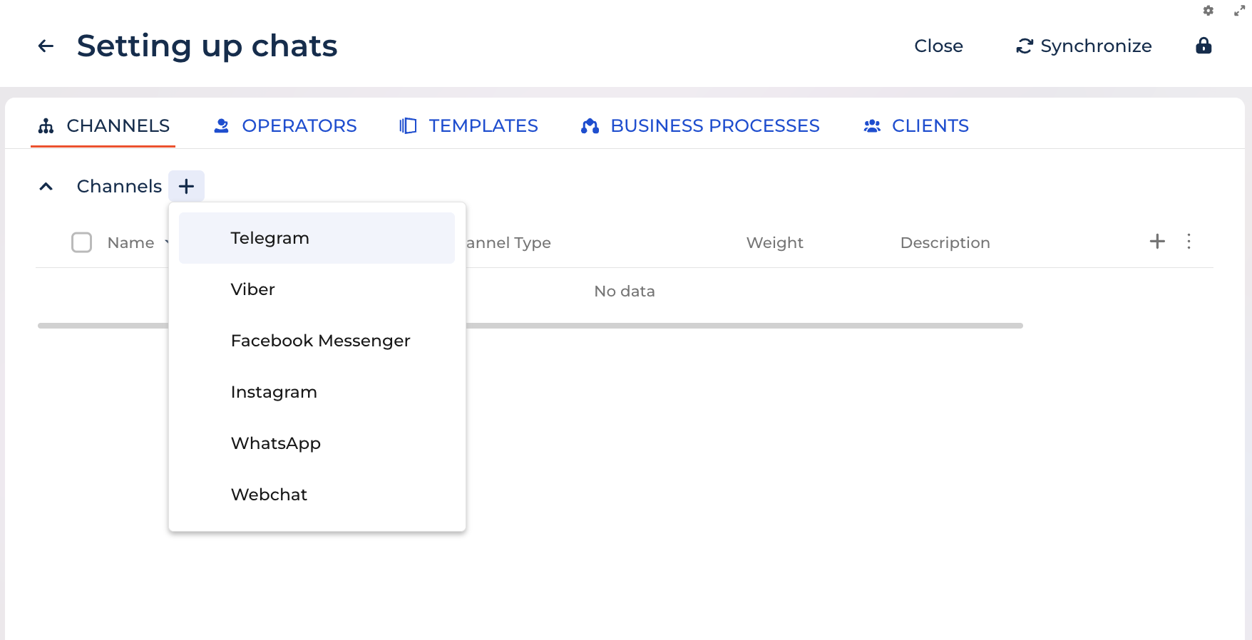Click the plus icon in table header
1252x640 pixels.
(x=1157, y=242)
